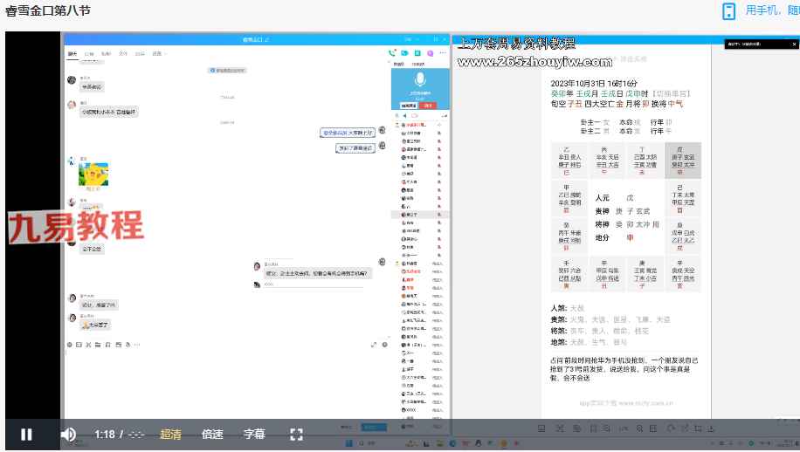Open the Pikachu image in chat
Viewport: 800px width, 452px height.
coord(93,173)
